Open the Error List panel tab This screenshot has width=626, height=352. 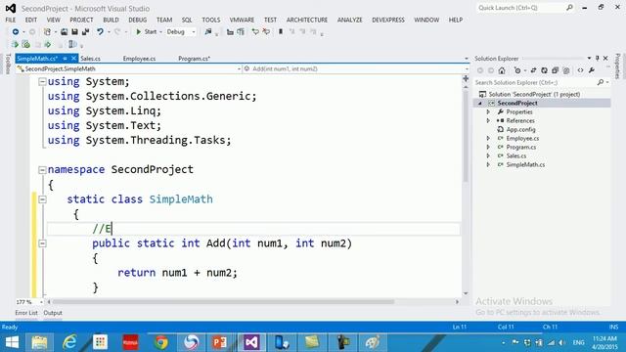coord(26,313)
